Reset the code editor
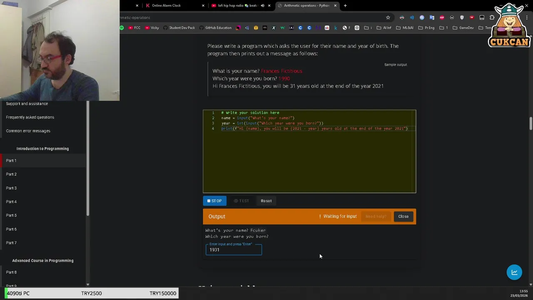 point(266,201)
